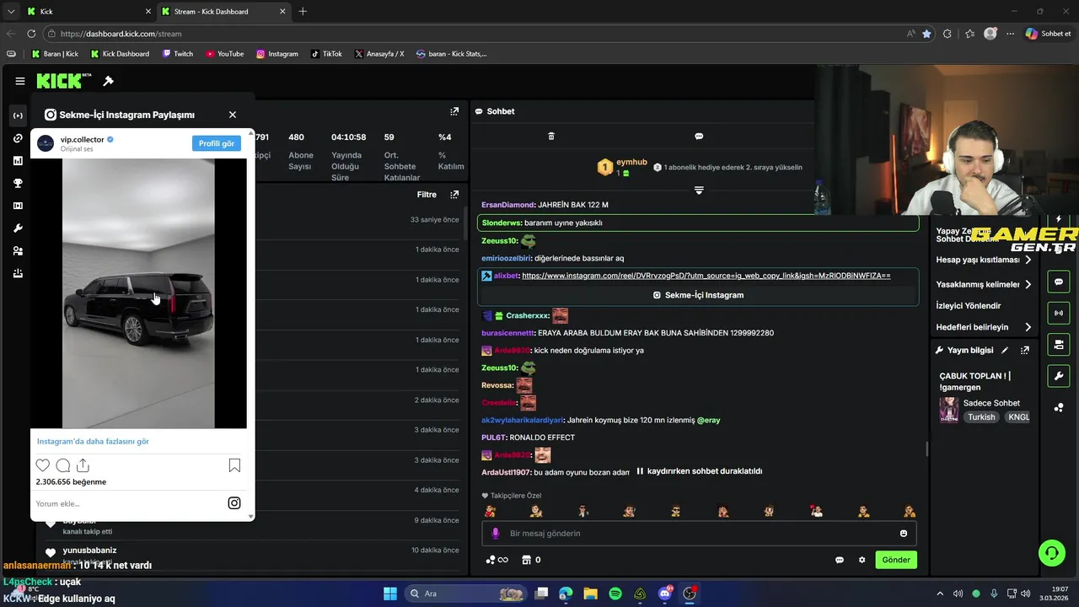Click the trash icon in Sohbet panel
Screen dimensions: 1079x607
[x=551, y=136]
